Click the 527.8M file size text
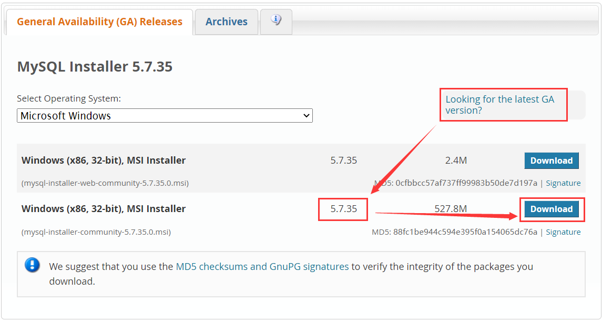602x321 pixels. click(451, 209)
